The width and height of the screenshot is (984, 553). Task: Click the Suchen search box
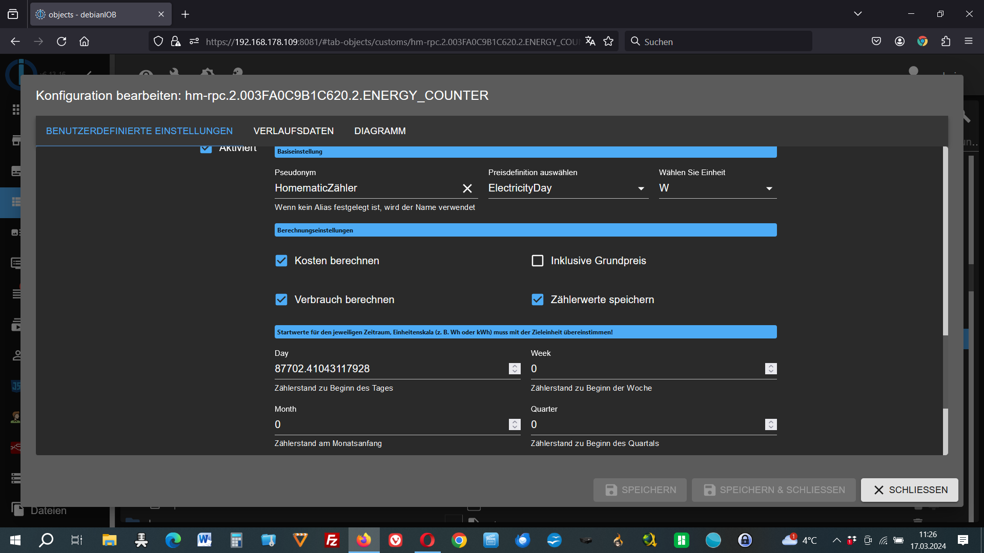718,41
